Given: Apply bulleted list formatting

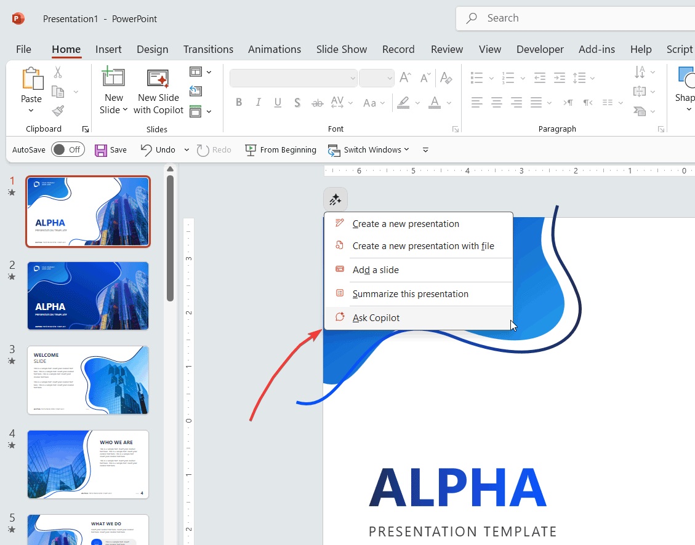Looking at the screenshot, I should [477, 78].
